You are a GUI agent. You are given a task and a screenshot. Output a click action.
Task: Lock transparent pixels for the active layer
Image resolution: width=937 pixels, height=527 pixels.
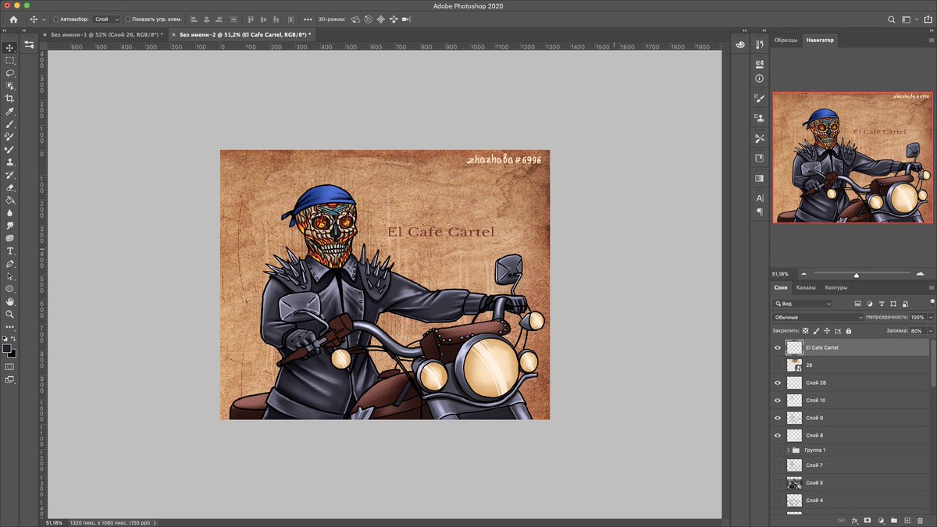[806, 330]
